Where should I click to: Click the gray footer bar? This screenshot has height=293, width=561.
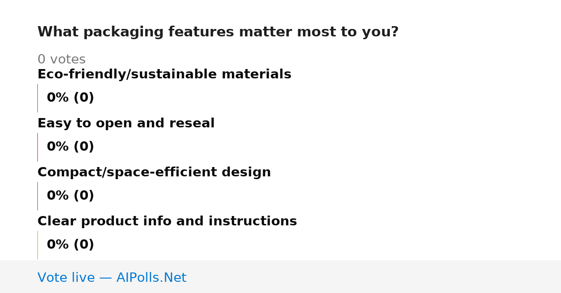[280, 277]
